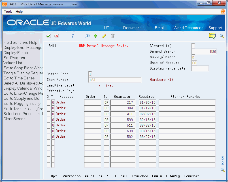Click the Demand Branch field M30
The image size is (228, 182).
click(x=204, y=51)
